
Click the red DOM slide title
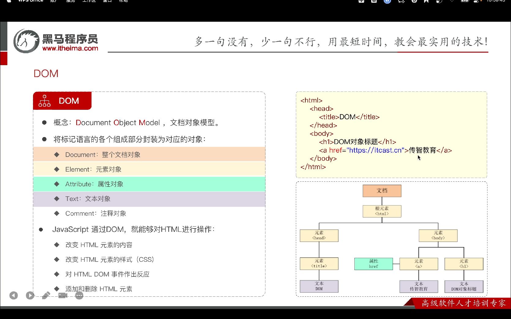[x=46, y=73]
